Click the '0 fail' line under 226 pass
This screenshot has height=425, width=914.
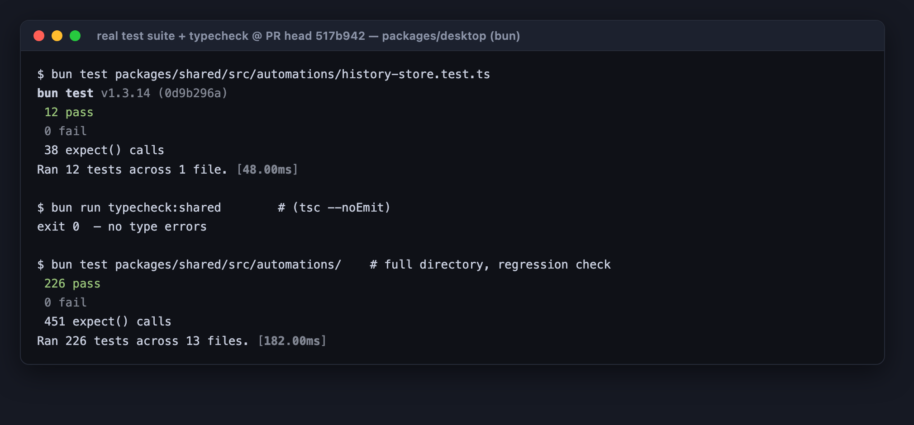65,302
